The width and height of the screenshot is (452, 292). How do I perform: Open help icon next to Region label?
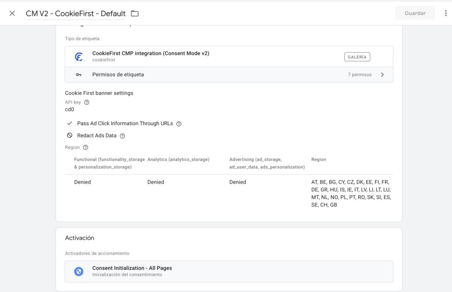click(85, 147)
